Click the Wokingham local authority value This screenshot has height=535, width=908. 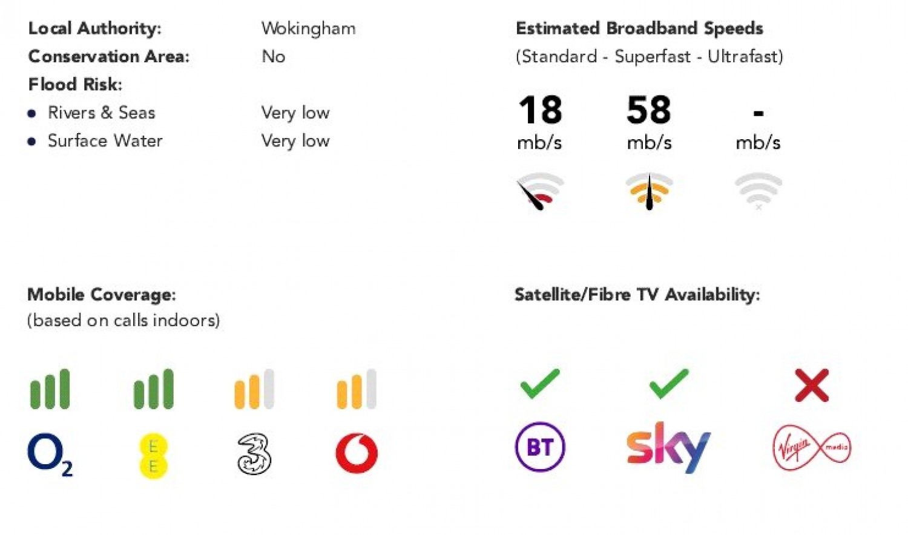(308, 28)
